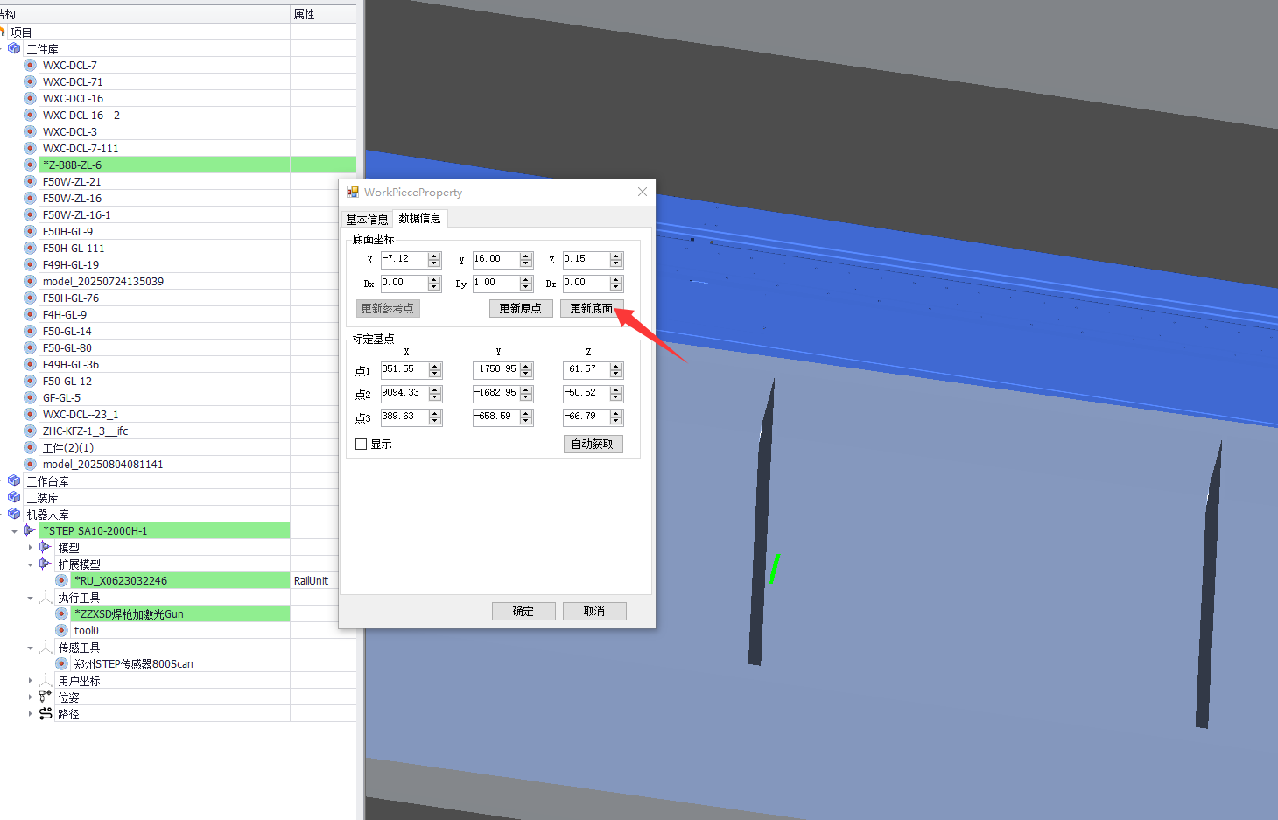Select the 数据信息 tab
Image resolution: width=1278 pixels, height=820 pixels.
[419, 218]
